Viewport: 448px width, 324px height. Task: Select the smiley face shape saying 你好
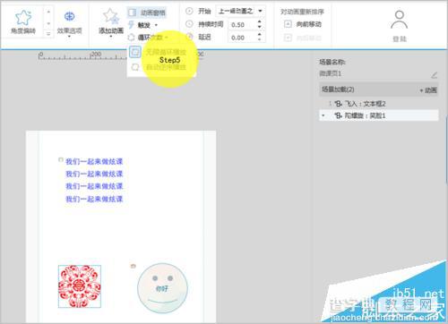coord(162,288)
